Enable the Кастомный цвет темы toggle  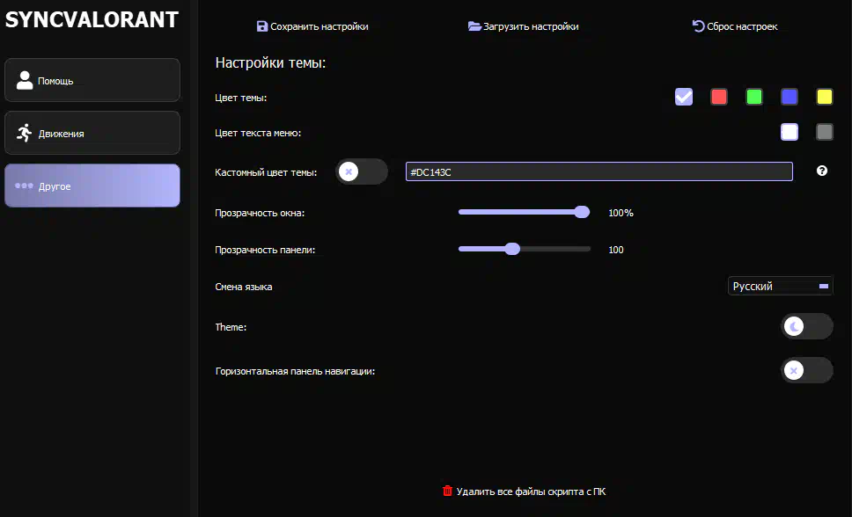tap(361, 171)
